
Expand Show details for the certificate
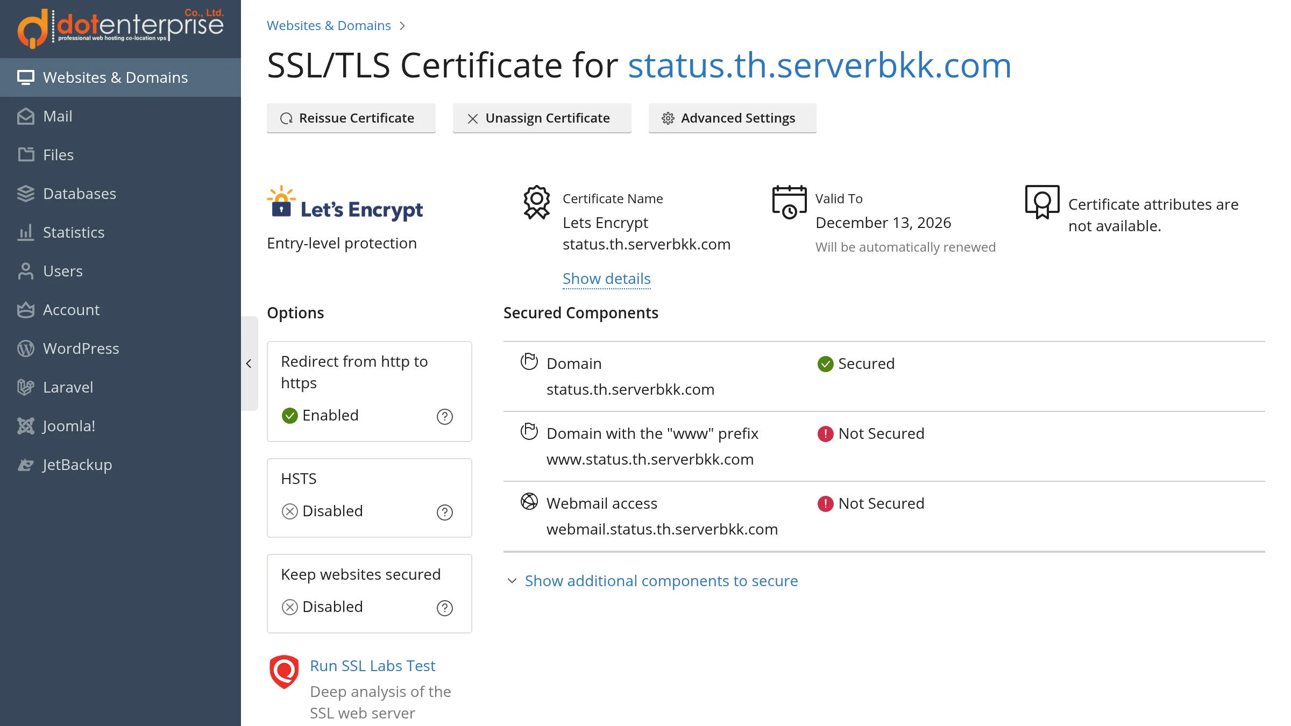point(607,279)
